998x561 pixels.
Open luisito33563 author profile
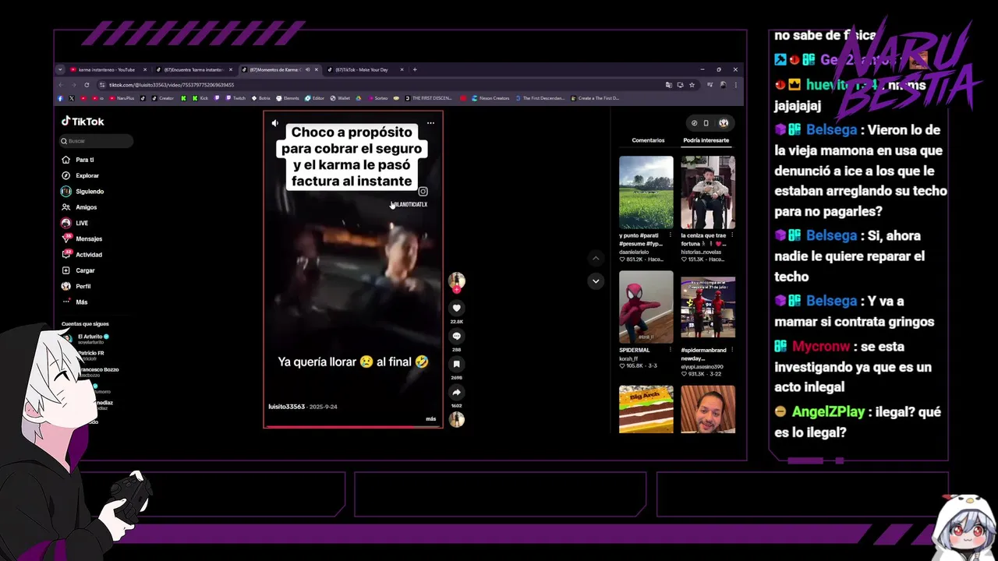[x=286, y=407]
